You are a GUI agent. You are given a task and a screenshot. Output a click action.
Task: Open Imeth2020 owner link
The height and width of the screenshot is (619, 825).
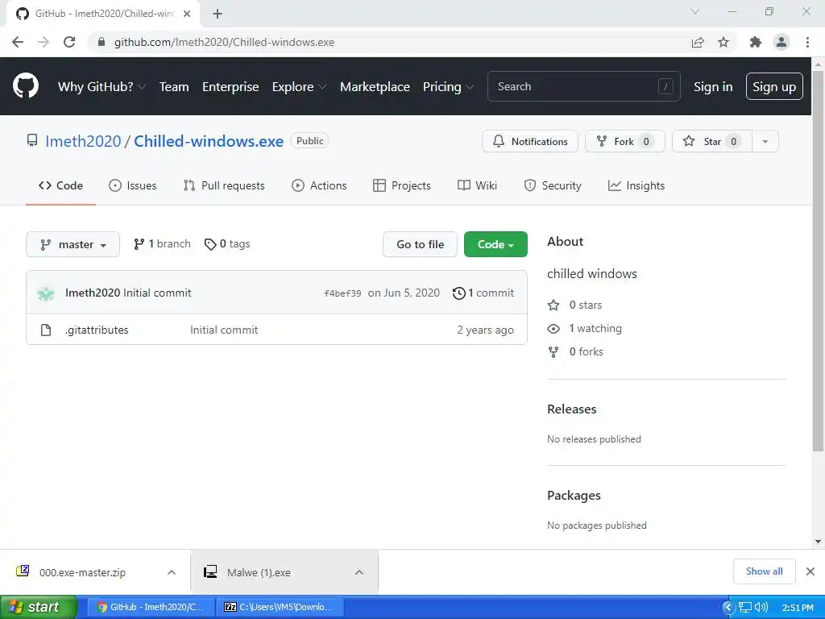(83, 141)
